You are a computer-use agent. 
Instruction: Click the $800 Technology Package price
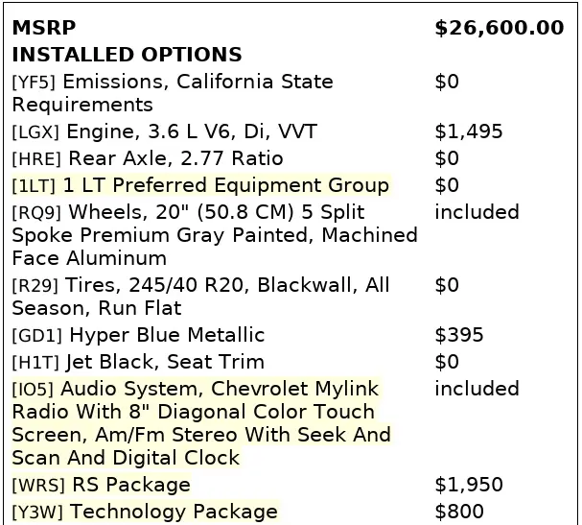459,512
